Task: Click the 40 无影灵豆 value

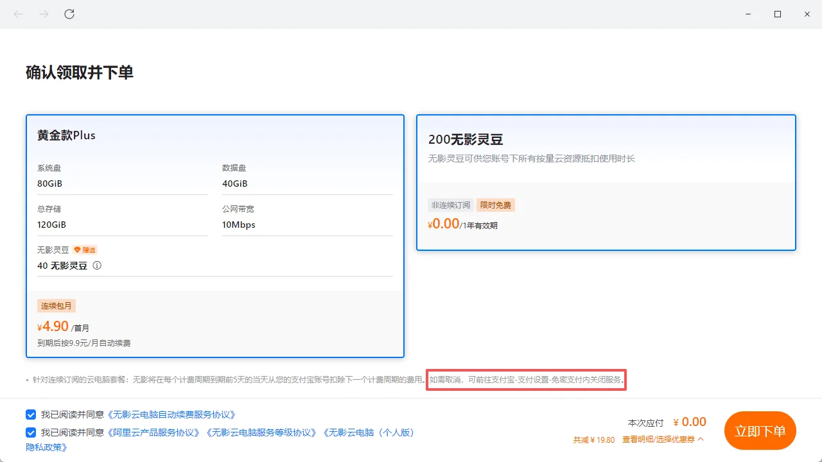Action: pos(62,265)
